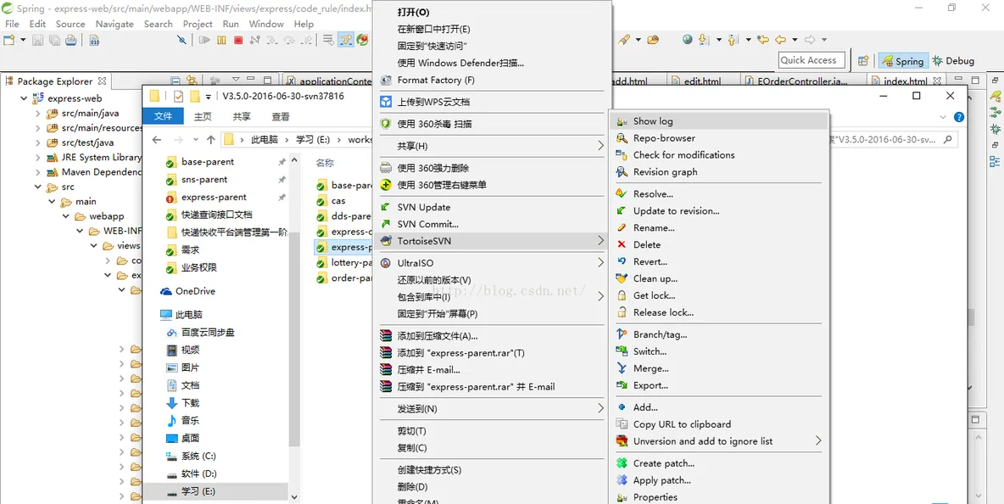Click Explorer help question mark icon
Viewport: 1004px width, 504px height.
958,117
